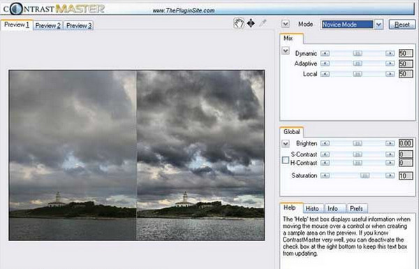
Task: Click the S-Contrast slider thumb
Action: pyautogui.click(x=358, y=154)
